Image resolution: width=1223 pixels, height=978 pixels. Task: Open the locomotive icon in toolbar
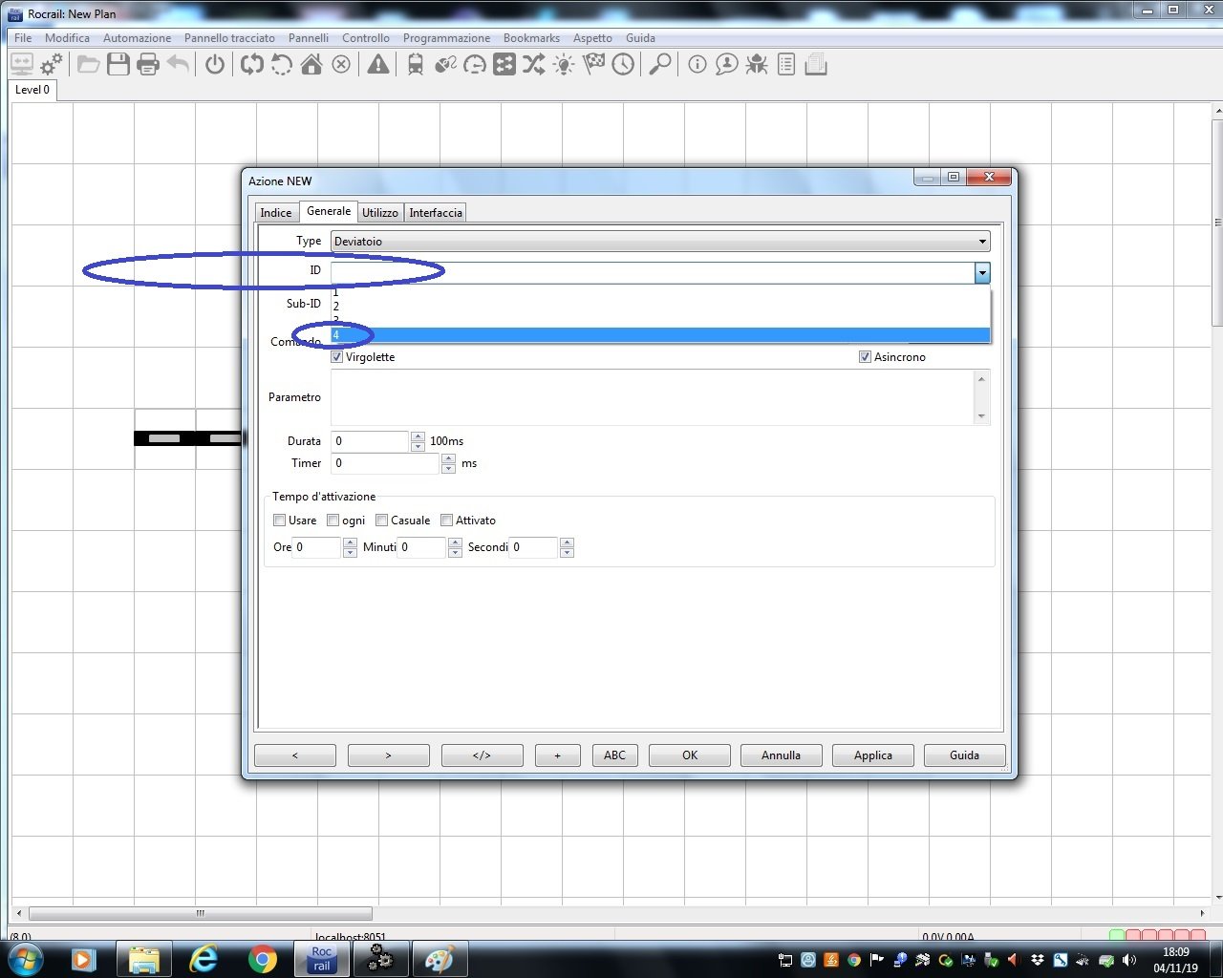[x=416, y=65]
